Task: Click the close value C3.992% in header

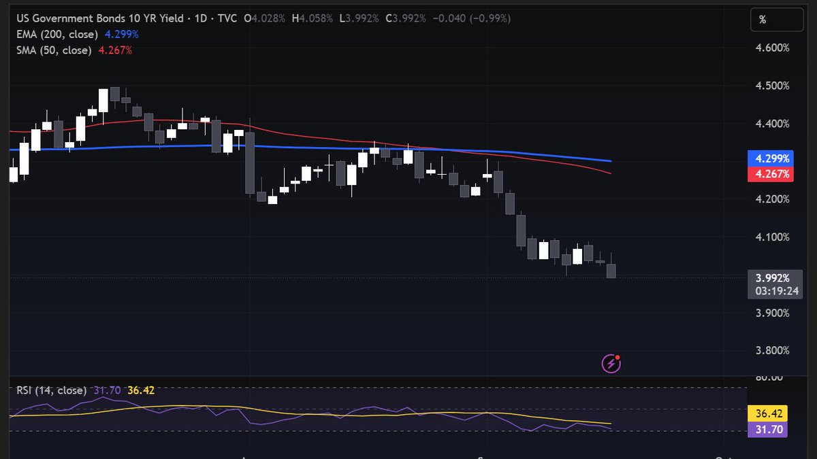Action: (x=407, y=19)
